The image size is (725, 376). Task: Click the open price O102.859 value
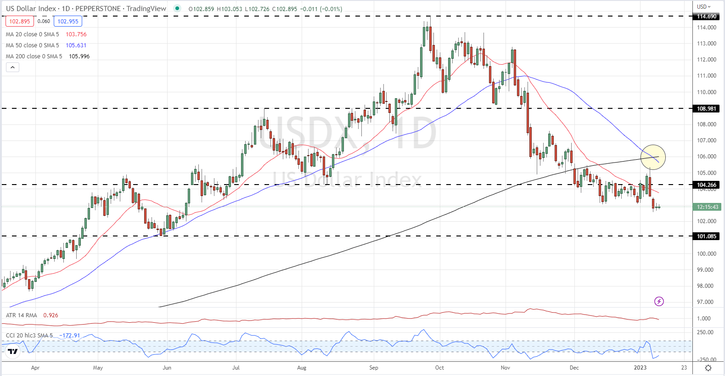point(202,9)
